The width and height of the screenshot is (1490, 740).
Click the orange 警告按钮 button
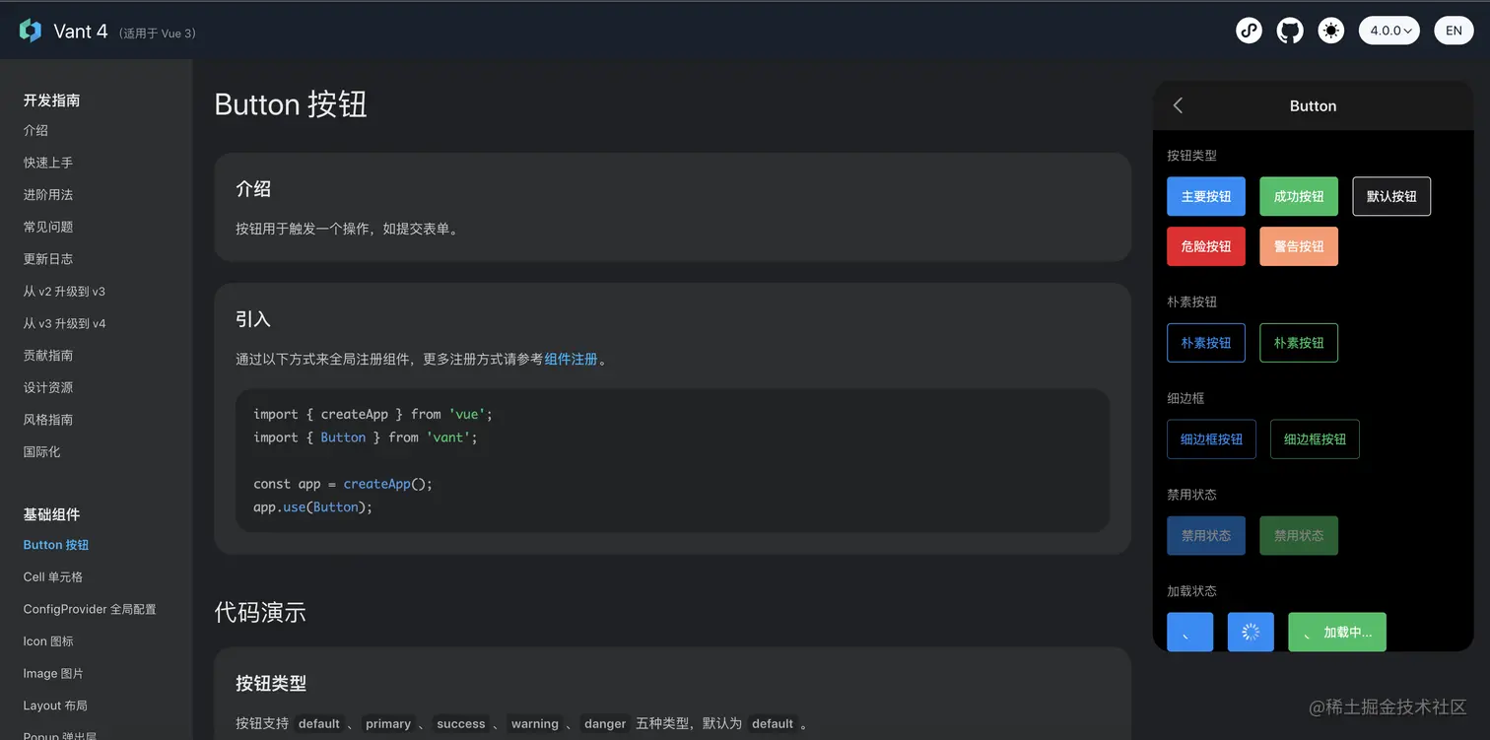point(1299,246)
